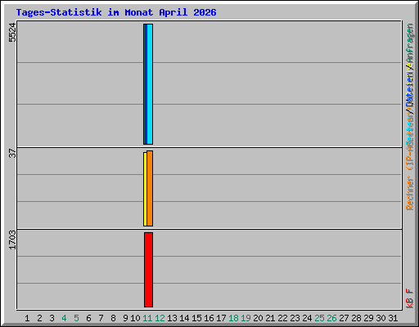
Task: Click day label 15
Action: coord(196,318)
